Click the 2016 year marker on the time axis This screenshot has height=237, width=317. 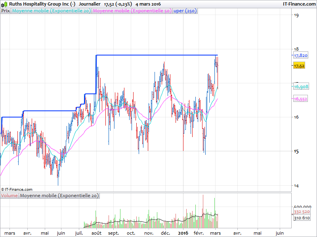click(x=183, y=233)
